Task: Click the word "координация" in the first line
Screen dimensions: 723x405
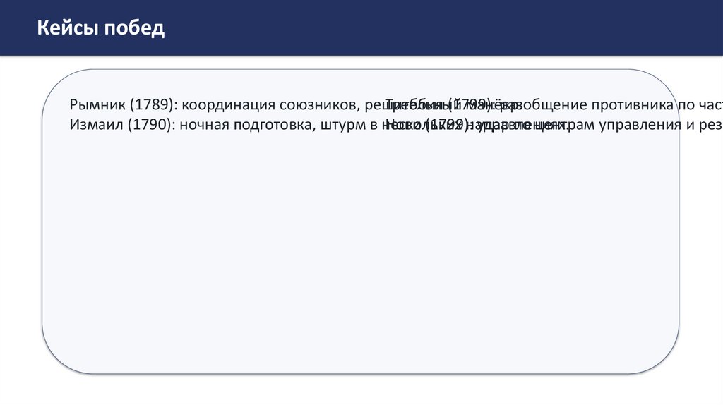Action: coord(226,106)
